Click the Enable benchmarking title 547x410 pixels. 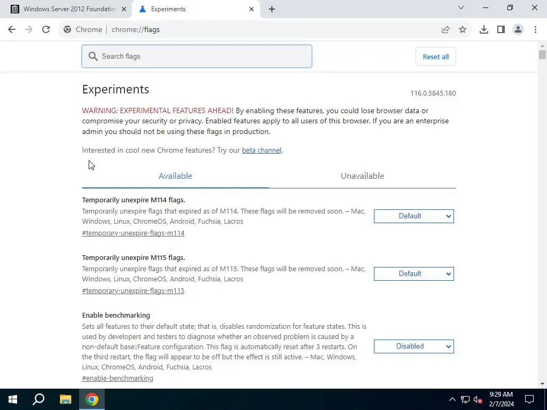(116, 315)
